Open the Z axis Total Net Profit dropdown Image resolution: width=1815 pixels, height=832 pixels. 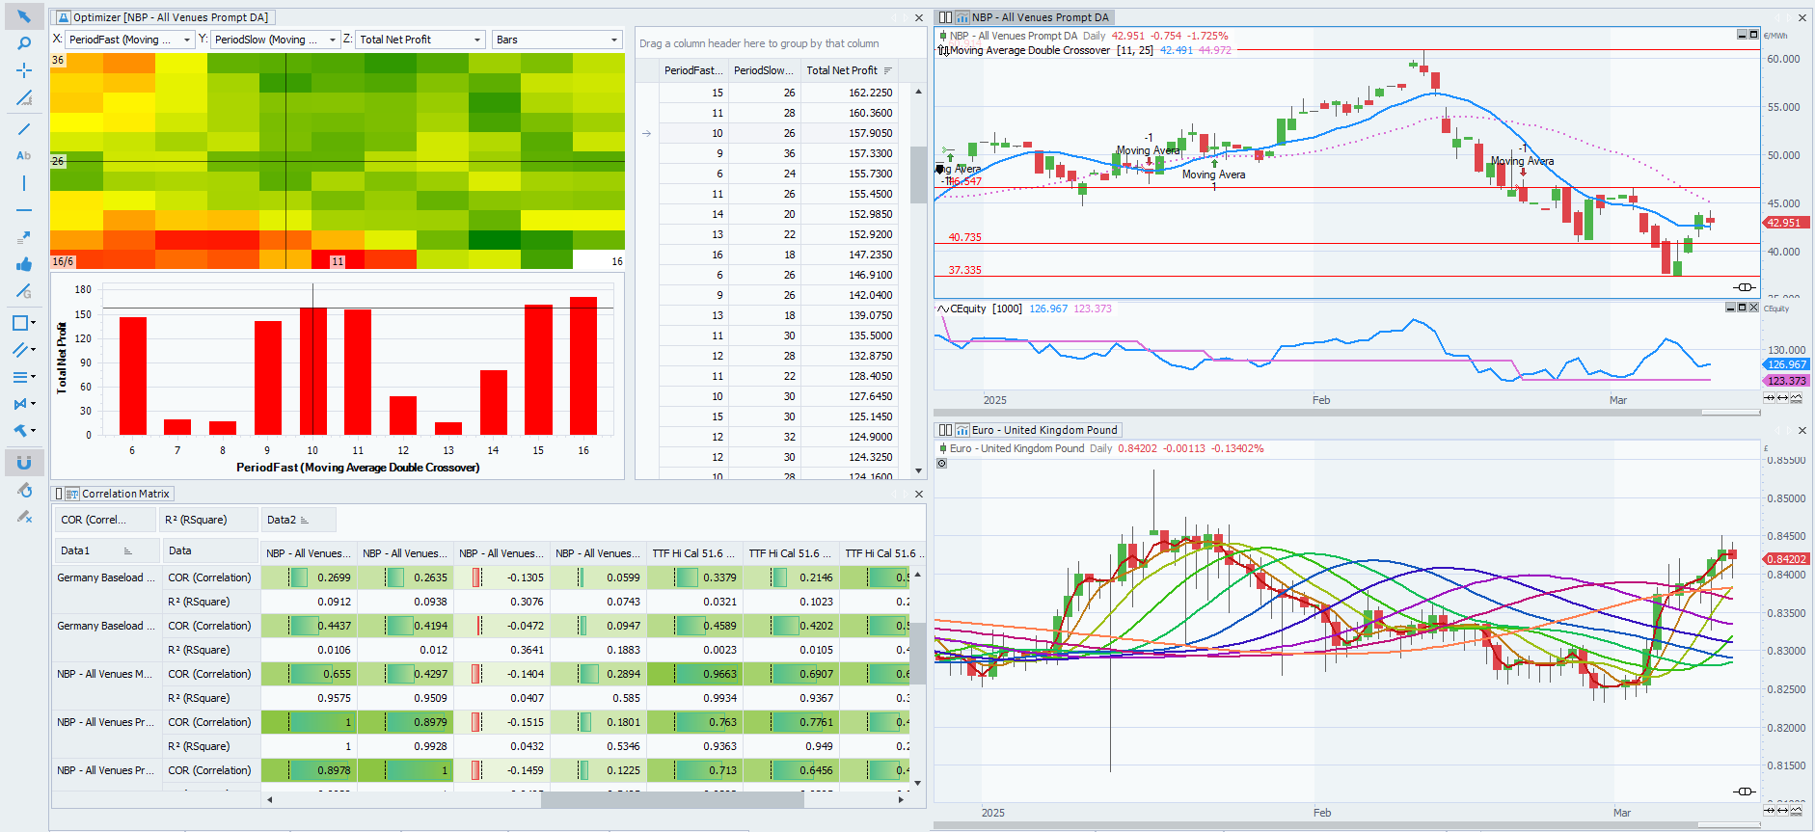coord(476,40)
